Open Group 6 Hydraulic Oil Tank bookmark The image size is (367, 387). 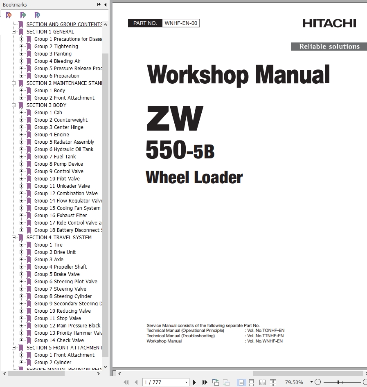(64, 149)
